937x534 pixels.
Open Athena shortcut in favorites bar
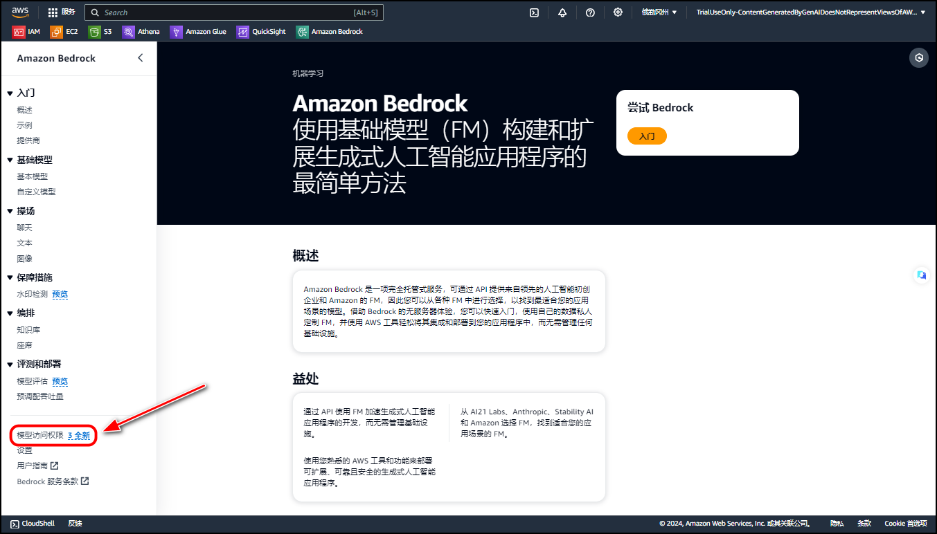[x=141, y=32]
